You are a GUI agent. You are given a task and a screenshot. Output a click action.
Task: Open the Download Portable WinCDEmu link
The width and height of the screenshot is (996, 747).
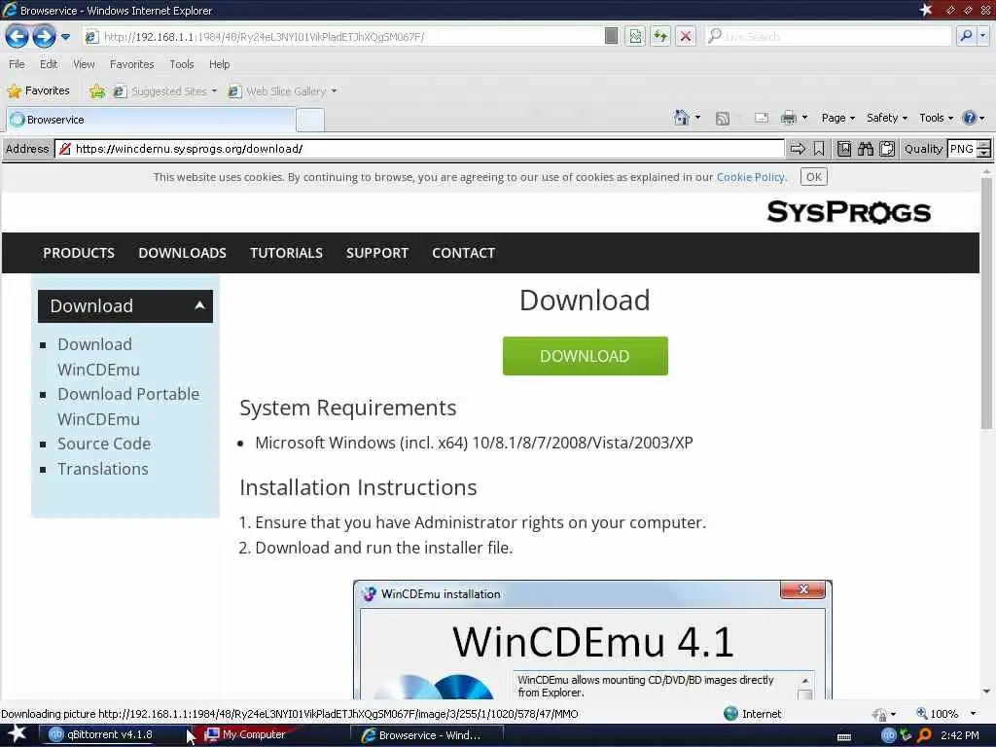(x=128, y=407)
